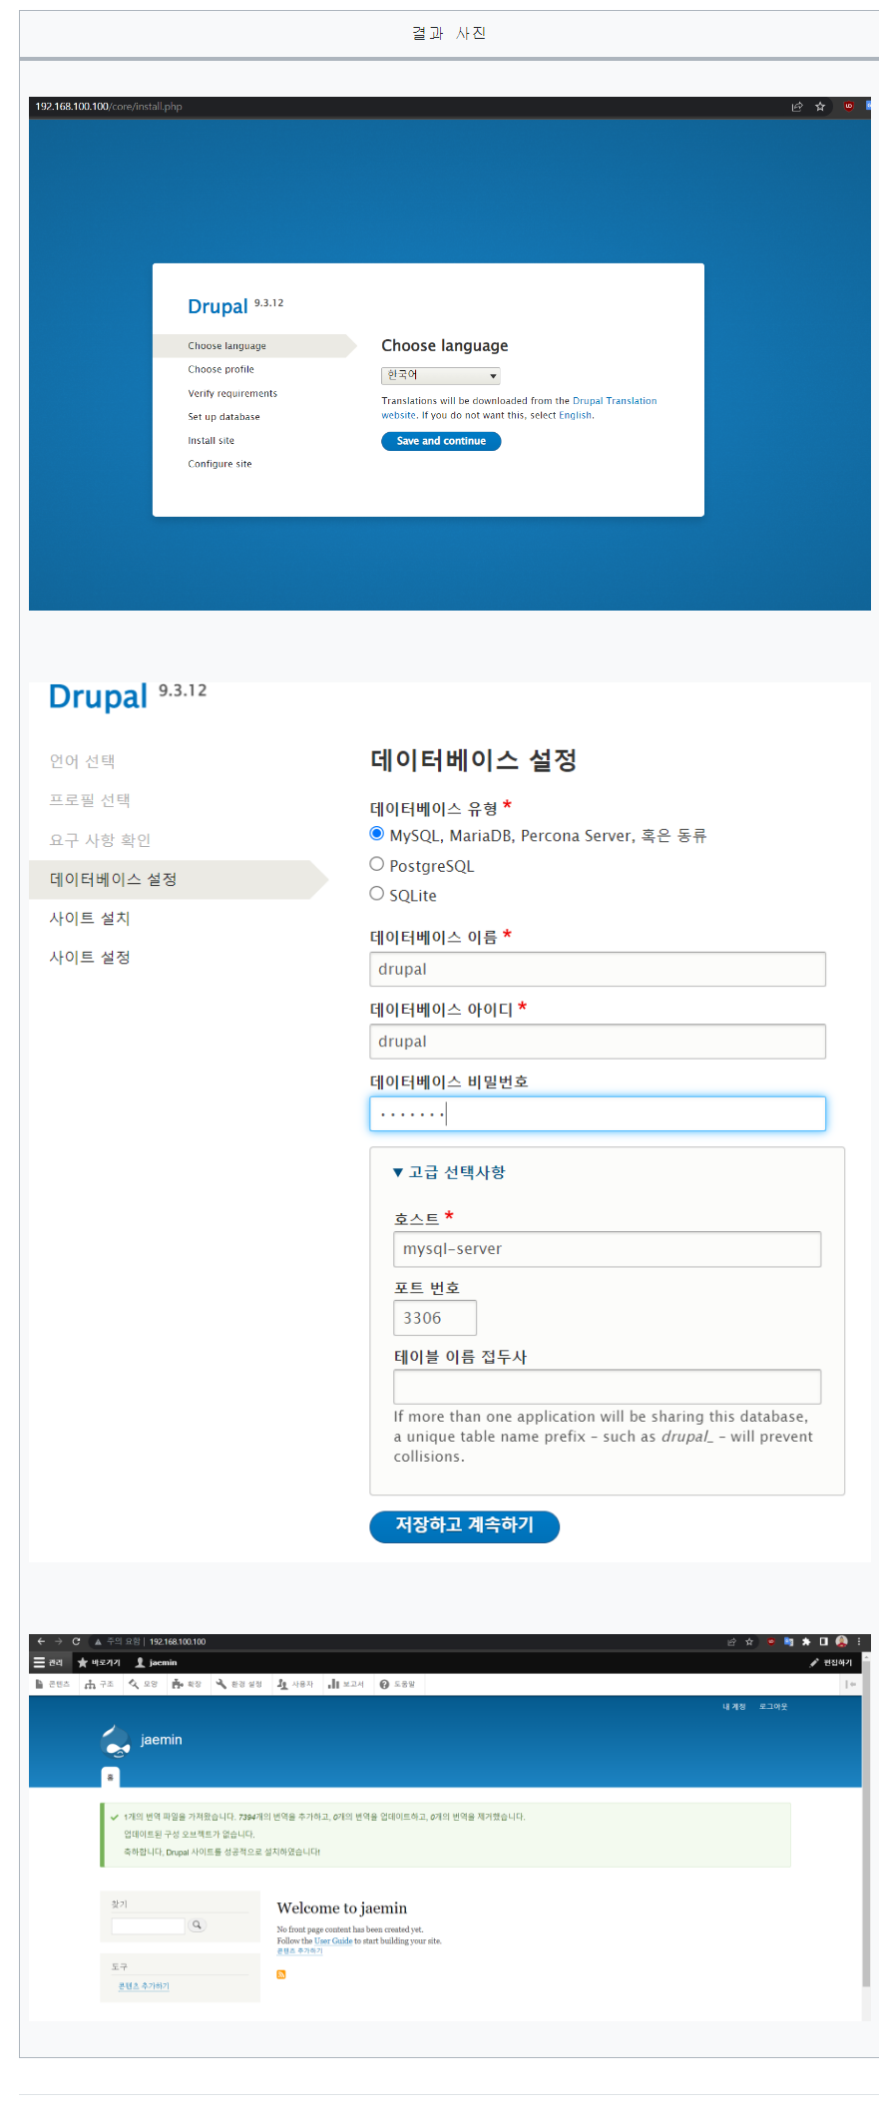Open the 사용자 people menu item

[295, 1684]
